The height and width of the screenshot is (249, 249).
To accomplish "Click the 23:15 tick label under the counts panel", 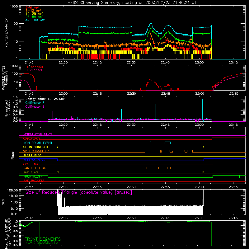I will pos(233,63).
